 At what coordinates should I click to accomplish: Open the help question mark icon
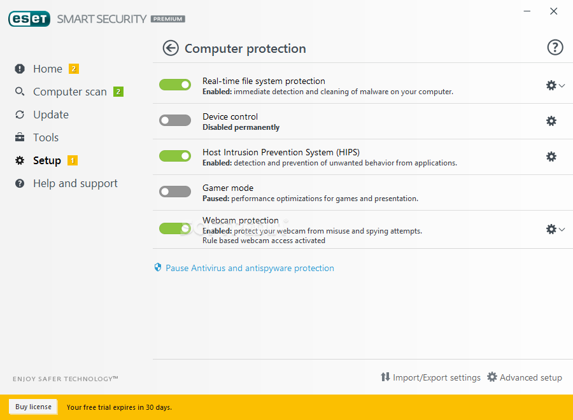(x=555, y=48)
